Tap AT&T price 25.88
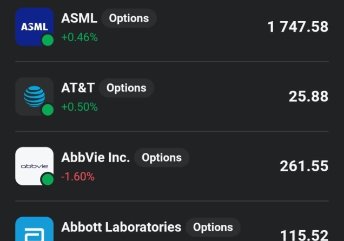 click(308, 96)
